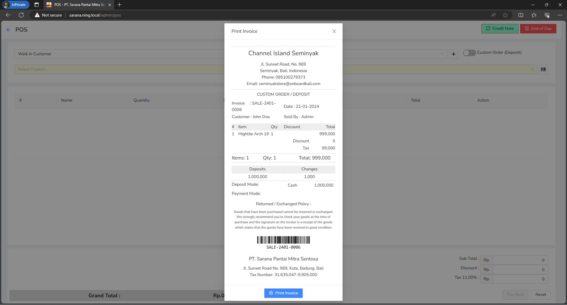Click the product search magnifier icon
The height and width of the screenshot is (305, 567).
(532, 69)
